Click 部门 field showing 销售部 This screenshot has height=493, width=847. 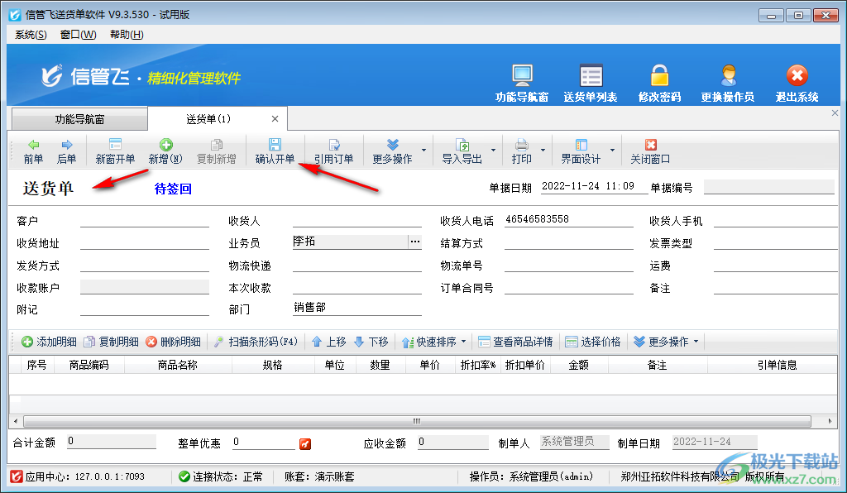[357, 308]
